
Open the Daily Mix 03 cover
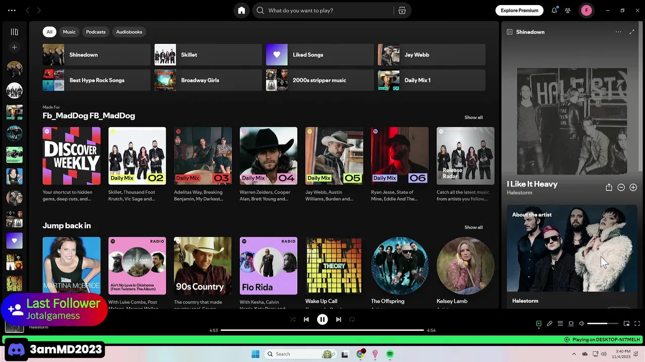coord(203,156)
